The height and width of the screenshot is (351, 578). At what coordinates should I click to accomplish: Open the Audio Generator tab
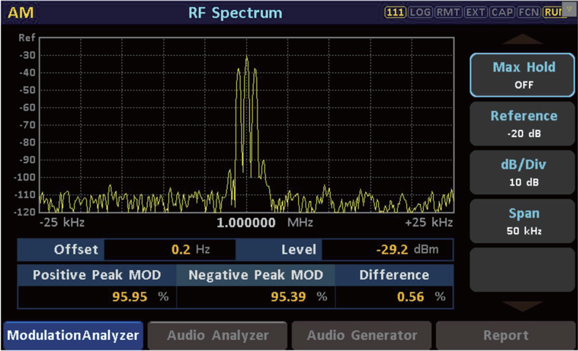[361, 336]
